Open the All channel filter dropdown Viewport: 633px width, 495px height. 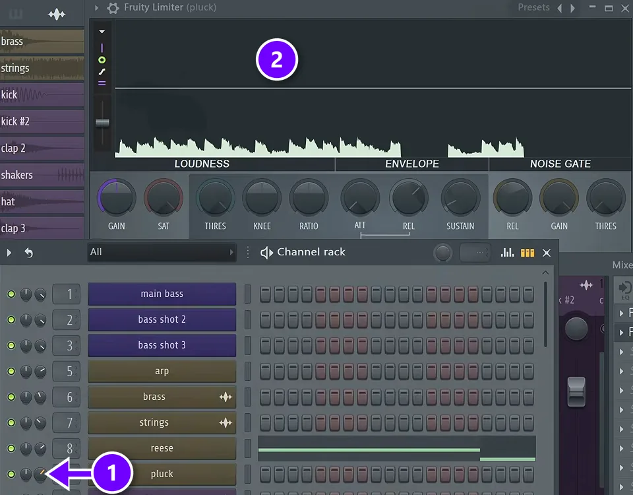pyautogui.click(x=162, y=252)
